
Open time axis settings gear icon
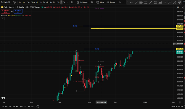pyautogui.click(x=180, y=103)
